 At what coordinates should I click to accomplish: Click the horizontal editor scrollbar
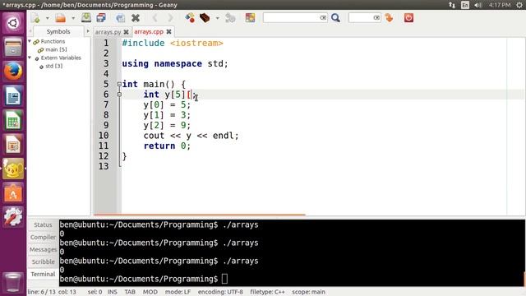click(200, 215)
